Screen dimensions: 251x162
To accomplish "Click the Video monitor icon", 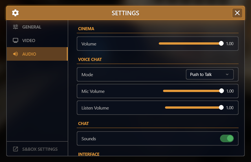I will (16, 41).
